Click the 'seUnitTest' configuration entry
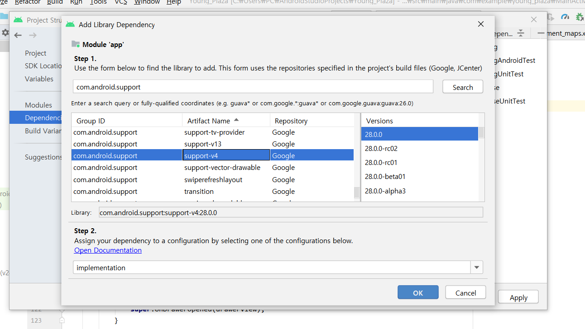The width and height of the screenshot is (585, 329). tap(510, 101)
